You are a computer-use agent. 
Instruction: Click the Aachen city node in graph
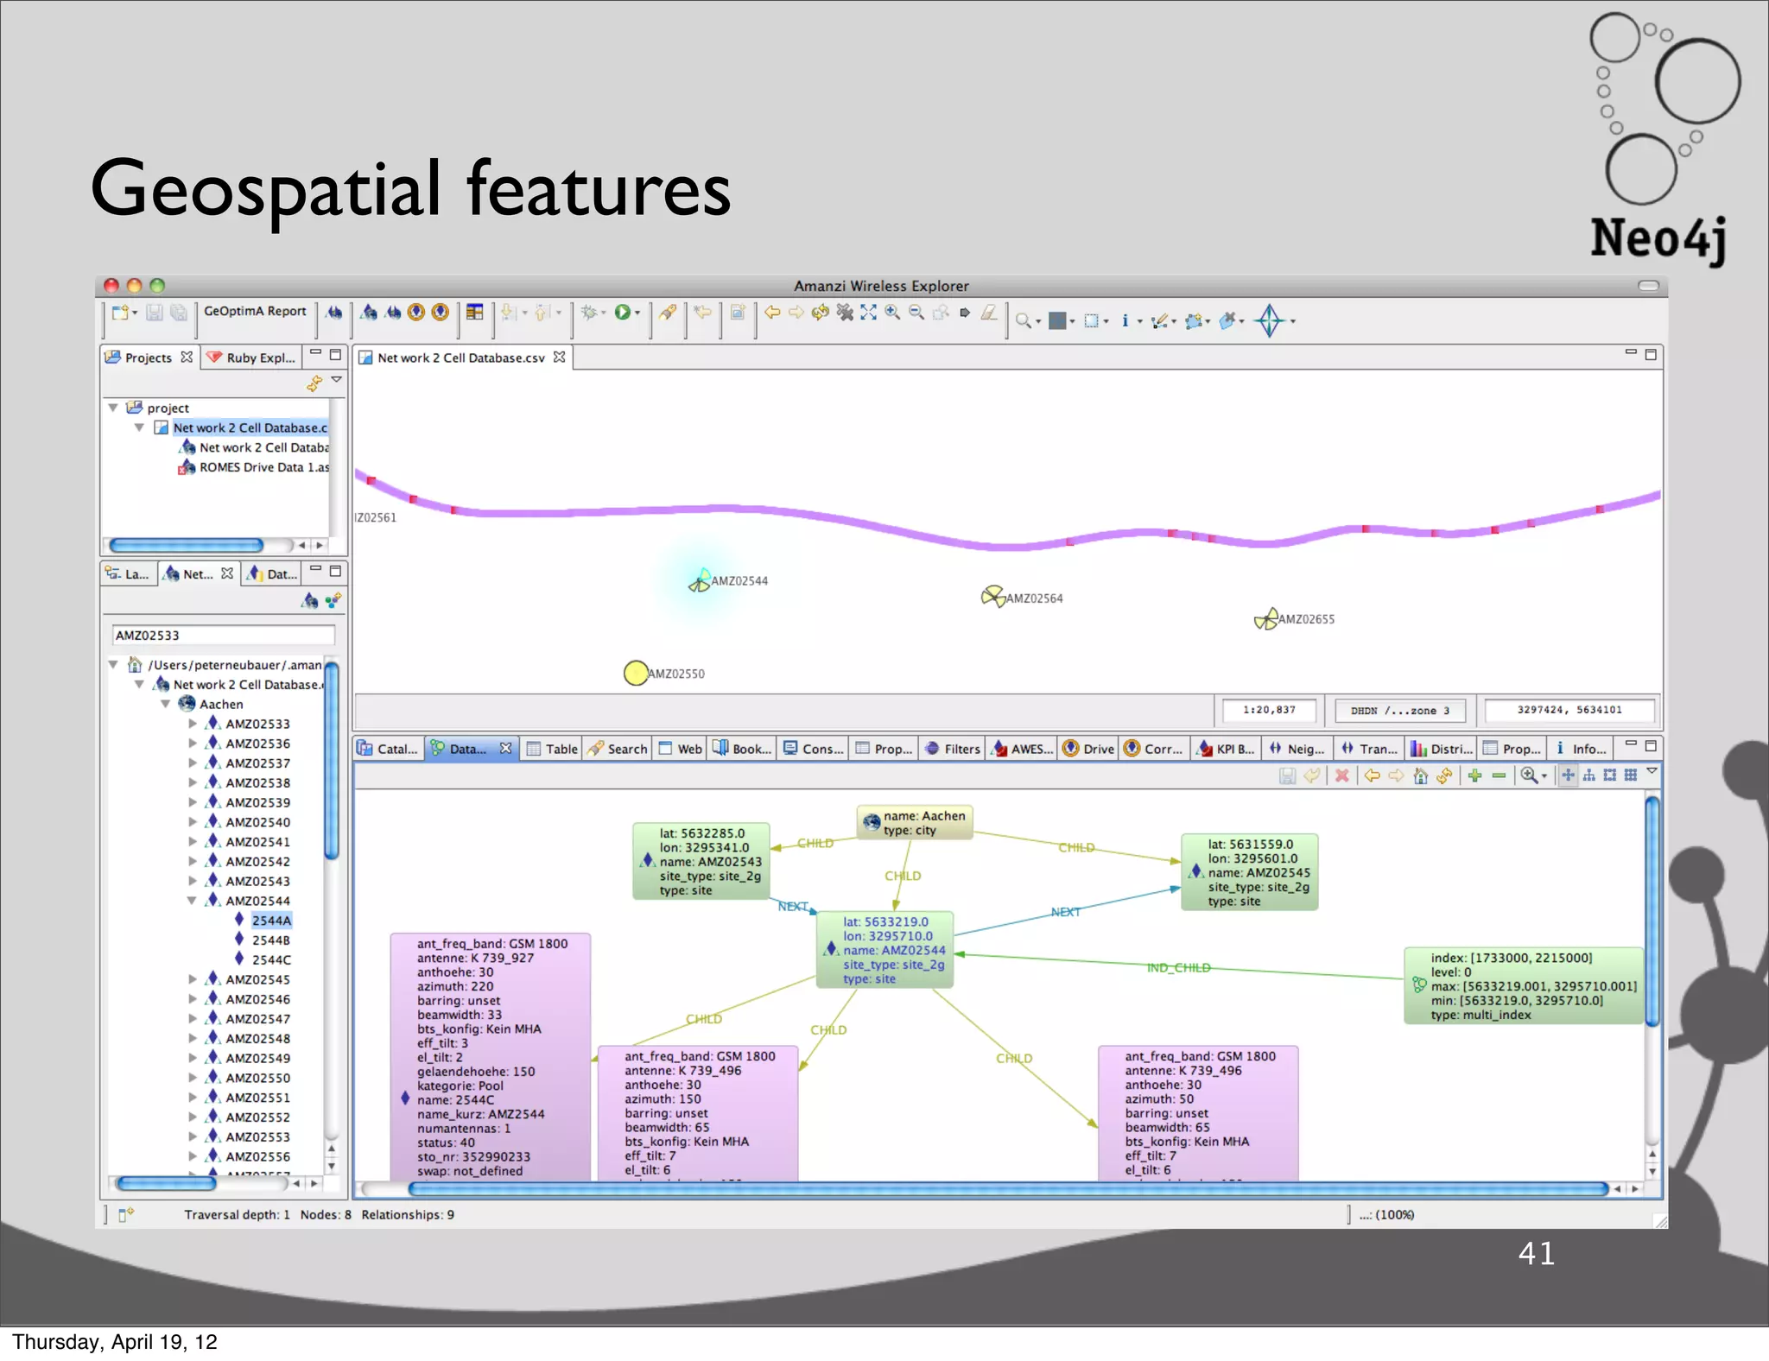click(x=915, y=823)
